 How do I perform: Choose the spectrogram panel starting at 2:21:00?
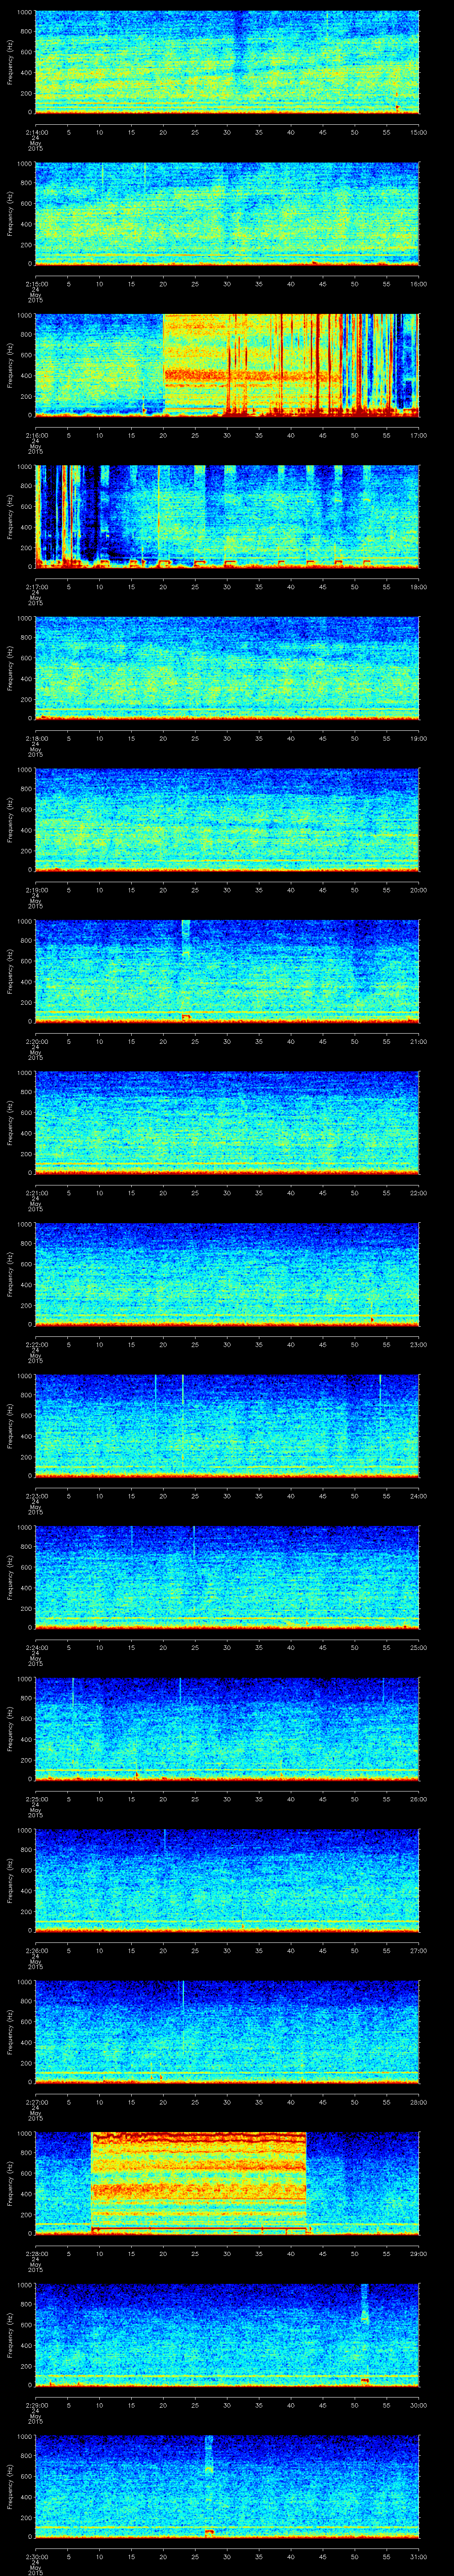[x=227, y=1123]
